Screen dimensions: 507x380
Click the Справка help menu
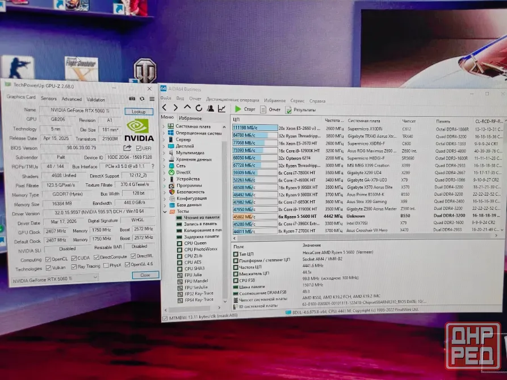point(317,101)
